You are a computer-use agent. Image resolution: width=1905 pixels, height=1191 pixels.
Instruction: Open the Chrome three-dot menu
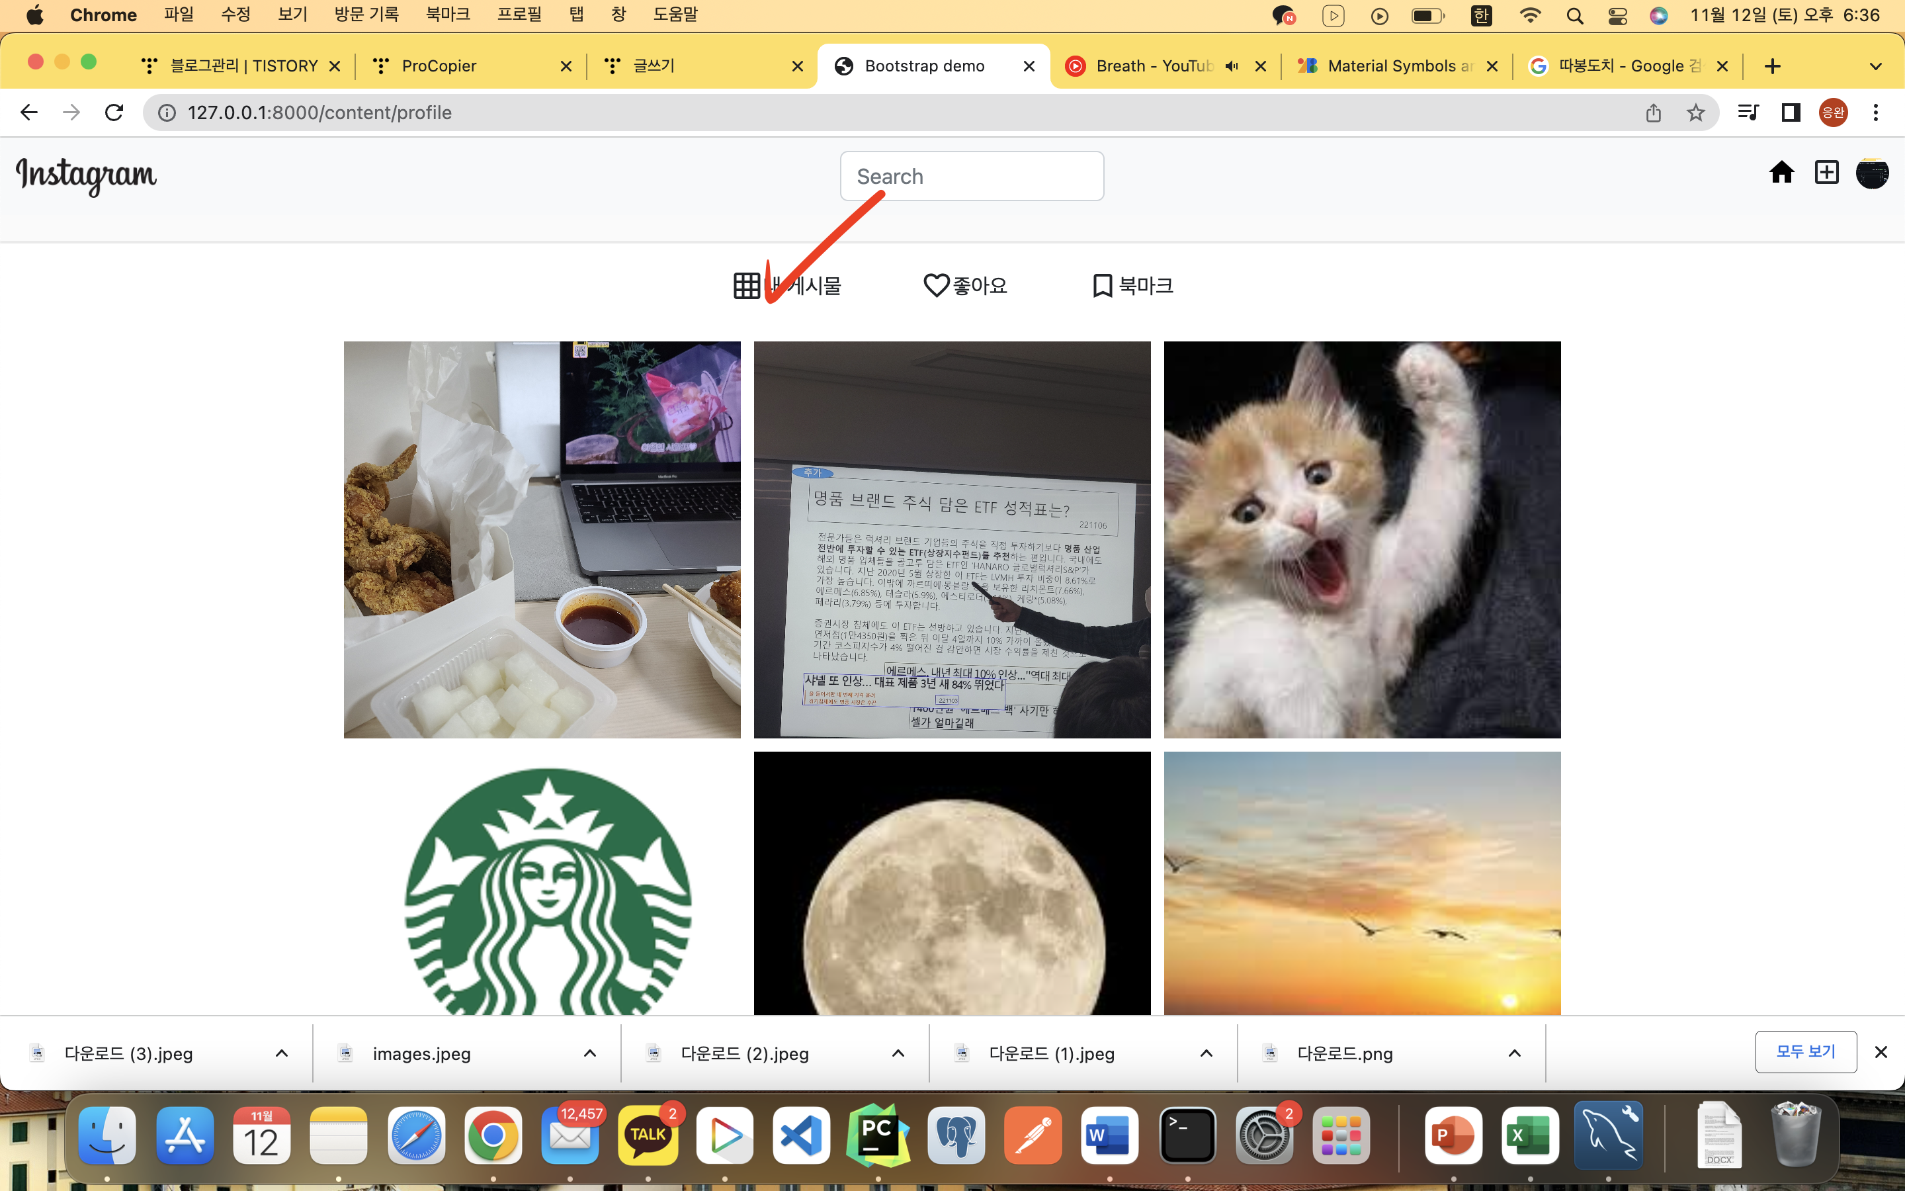tap(1876, 112)
